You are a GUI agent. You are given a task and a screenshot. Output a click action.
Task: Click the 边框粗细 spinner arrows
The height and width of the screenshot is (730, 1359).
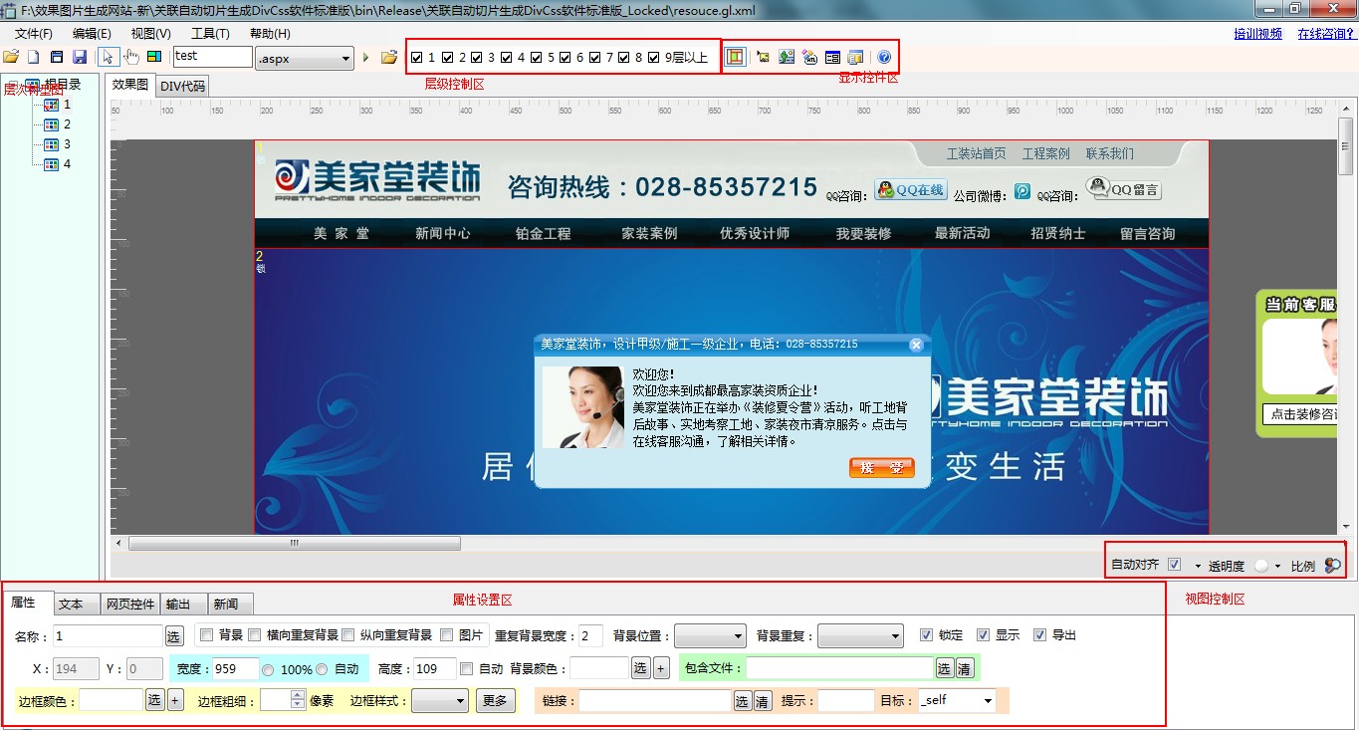[x=297, y=700]
